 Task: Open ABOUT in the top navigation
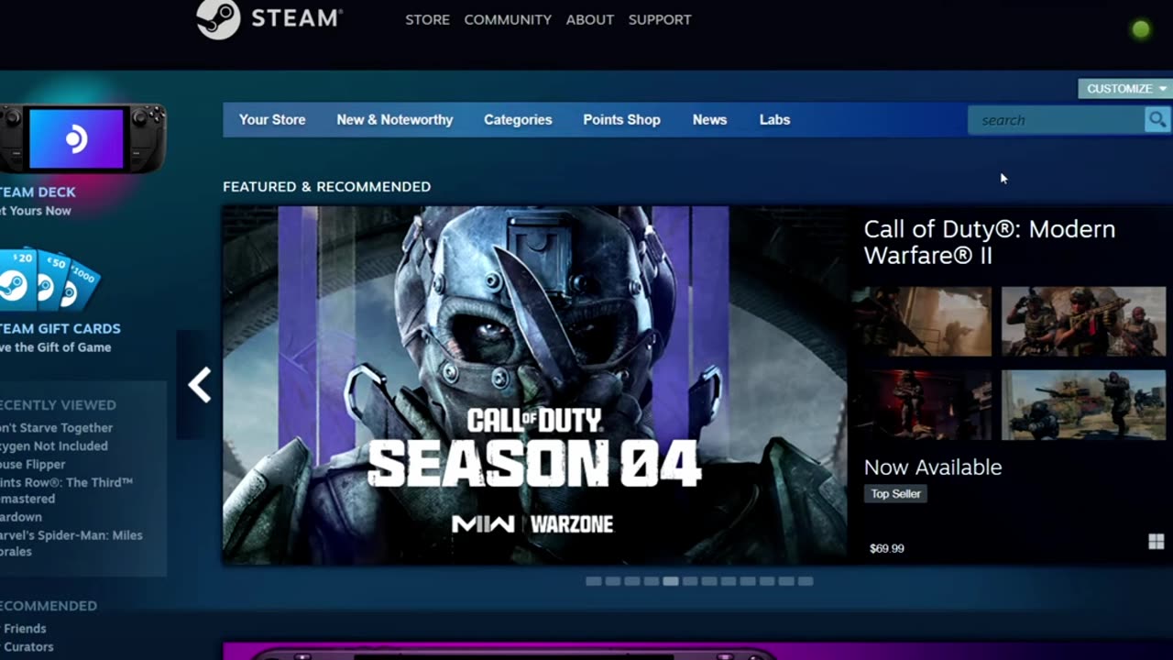click(x=589, y=19)
